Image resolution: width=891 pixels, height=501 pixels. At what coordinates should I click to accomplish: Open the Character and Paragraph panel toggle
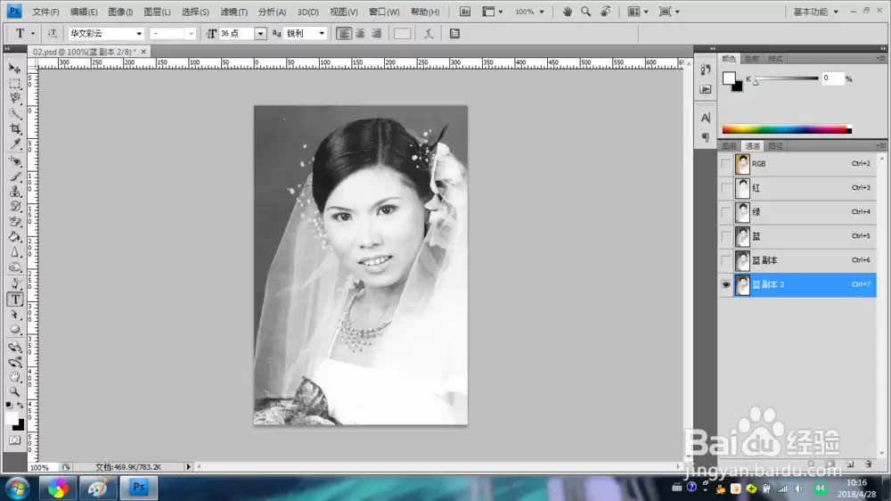tap(454, 34)
